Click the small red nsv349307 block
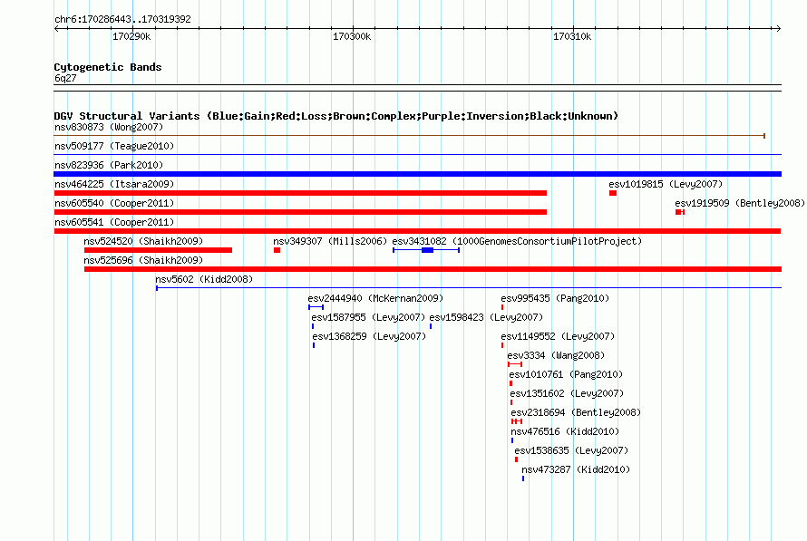The height and width of the screenshot is (541, 807). tap(277, 250)
